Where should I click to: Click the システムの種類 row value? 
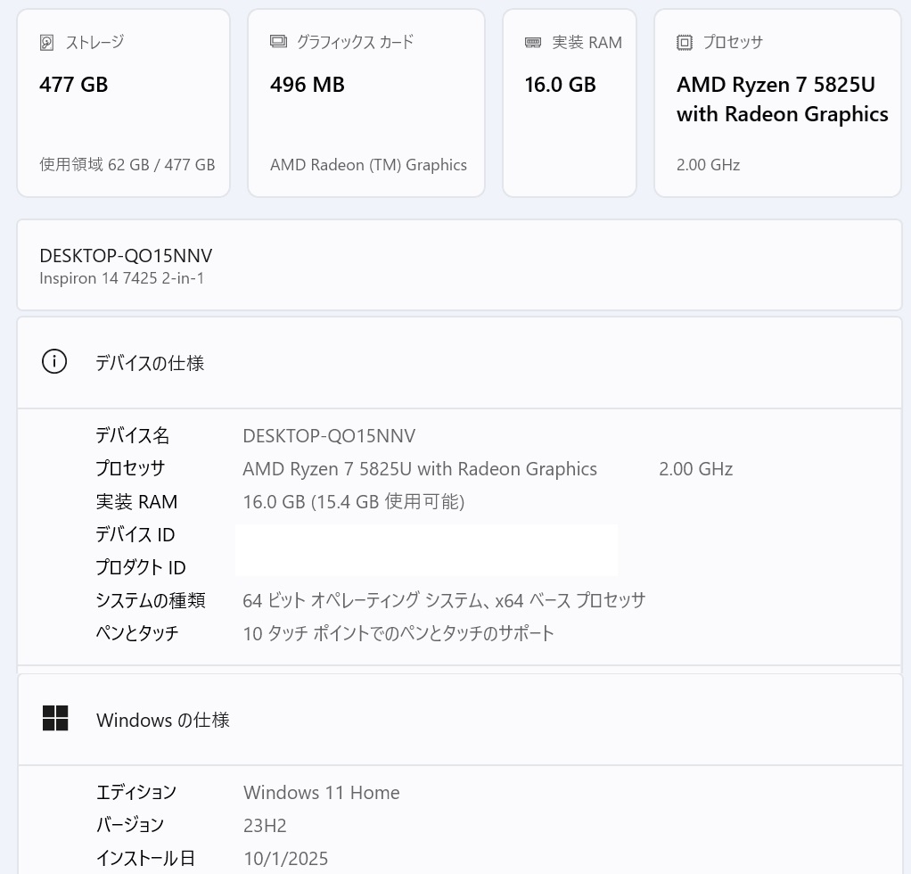(x=443, y=600)
